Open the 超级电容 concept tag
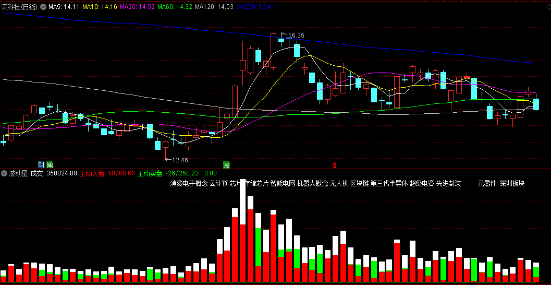 click(422, 183)
